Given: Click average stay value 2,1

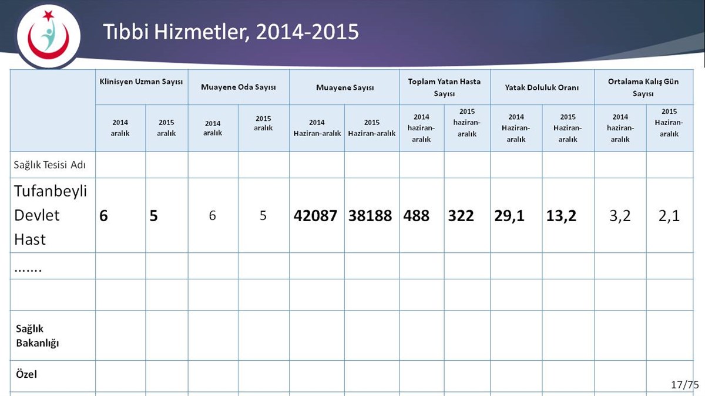Looking at the screenshot, I should point(669,216).
